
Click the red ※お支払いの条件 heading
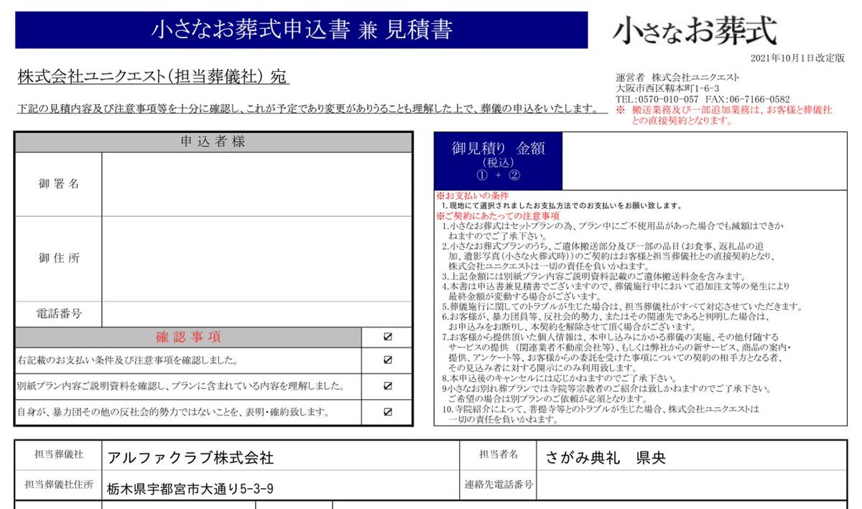tap(472, 195)
